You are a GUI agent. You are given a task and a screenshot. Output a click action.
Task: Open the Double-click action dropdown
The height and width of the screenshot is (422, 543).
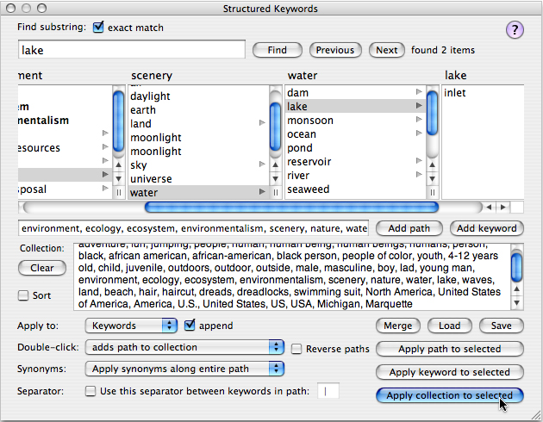tap(184, 347)
